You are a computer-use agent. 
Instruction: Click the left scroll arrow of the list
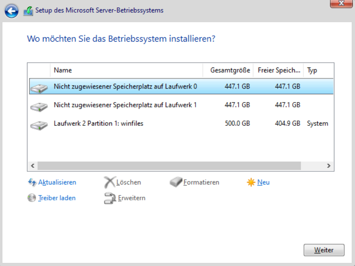[33, 166]
